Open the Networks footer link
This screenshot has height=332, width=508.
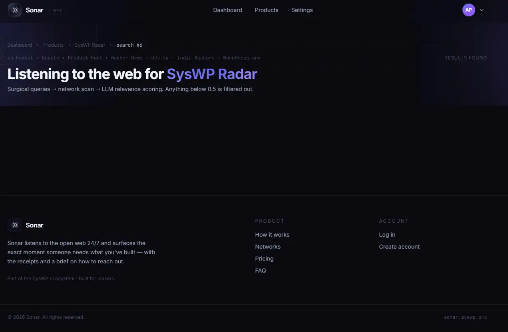(268, 247)
